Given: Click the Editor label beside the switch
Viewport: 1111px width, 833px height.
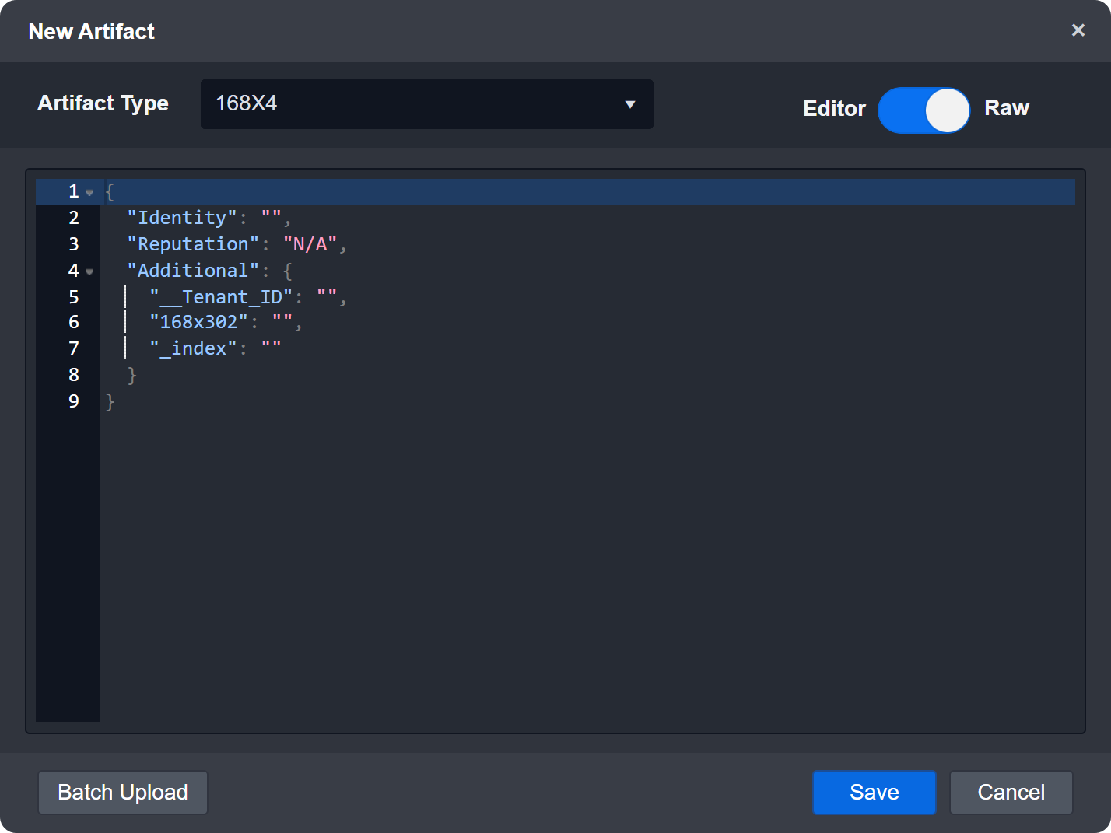Looking at the screenshot, I should point(834,109).
